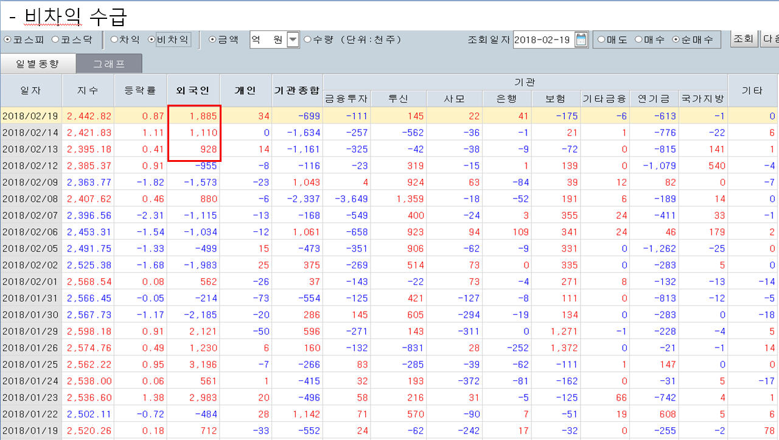Viewport: 779px width, 440px height.
Task: Click the 외국인 column header
Action: coord(193,91)
